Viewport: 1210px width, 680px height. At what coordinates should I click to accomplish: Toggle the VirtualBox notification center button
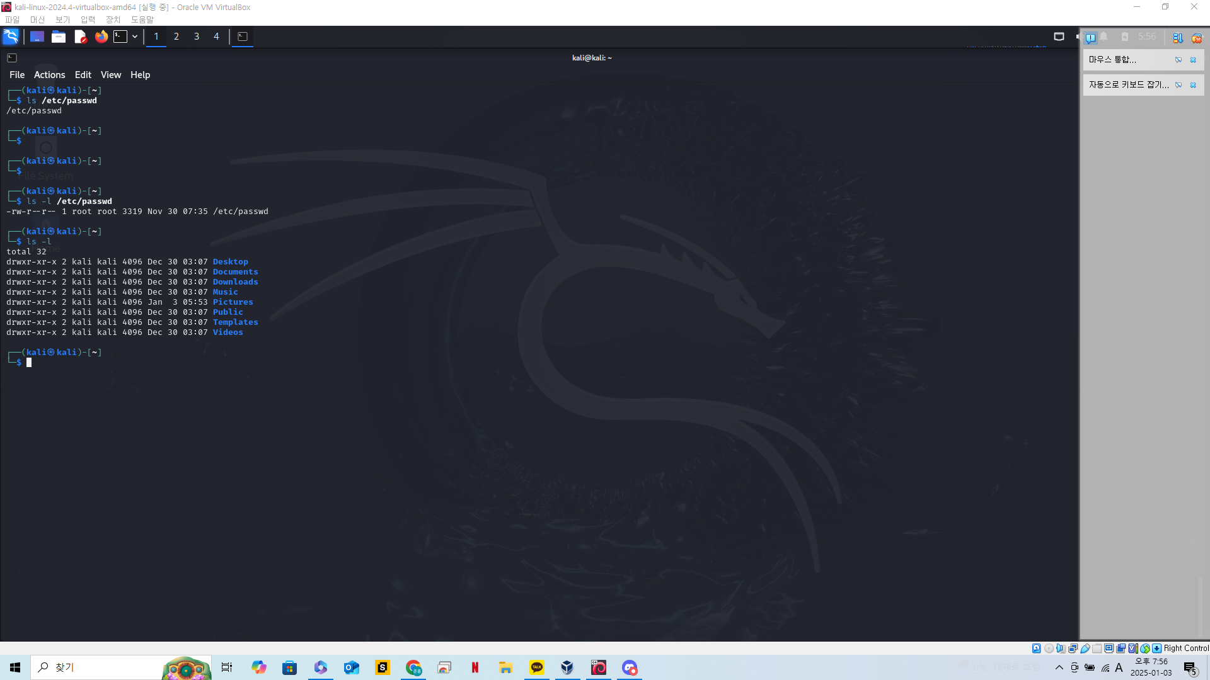pyautogui.click(x=1090, y=38)
